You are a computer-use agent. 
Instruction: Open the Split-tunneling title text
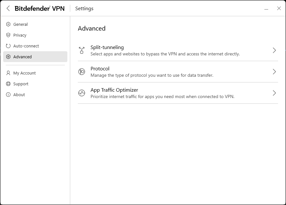107,47
